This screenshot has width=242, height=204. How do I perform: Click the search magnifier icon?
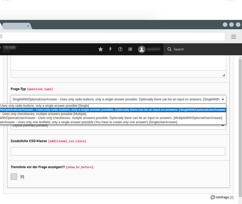click(169, 49)
